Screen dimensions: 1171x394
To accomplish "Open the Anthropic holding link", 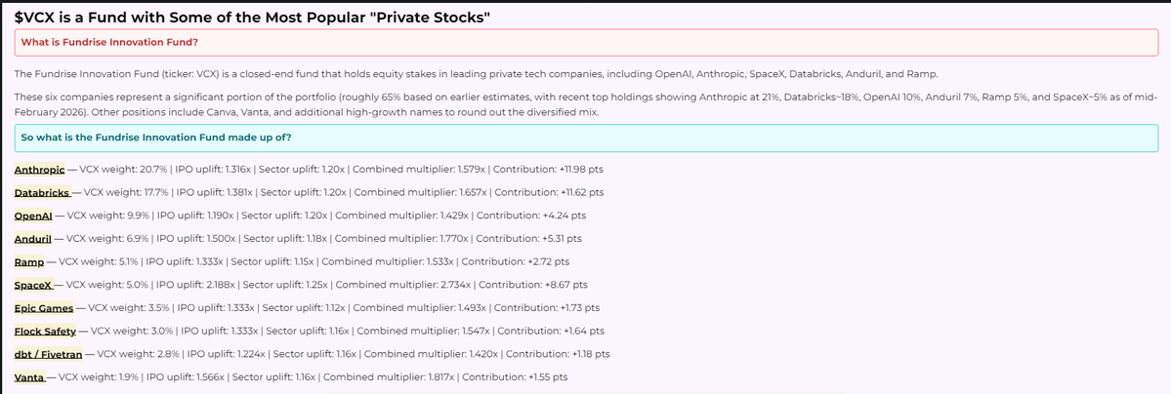I will click(x=39, y=169).
